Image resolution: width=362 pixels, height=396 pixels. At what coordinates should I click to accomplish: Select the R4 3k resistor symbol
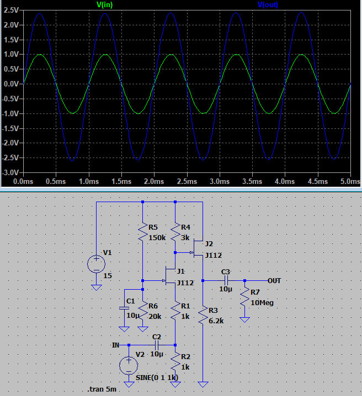pos(175,231)
